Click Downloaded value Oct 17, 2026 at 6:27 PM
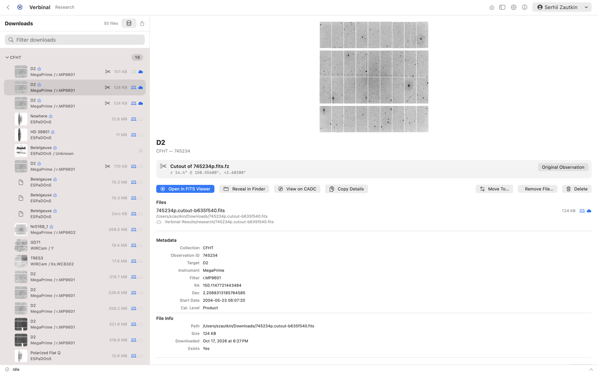The height and width of the screenshot is (373, 598). pos(225,341)
